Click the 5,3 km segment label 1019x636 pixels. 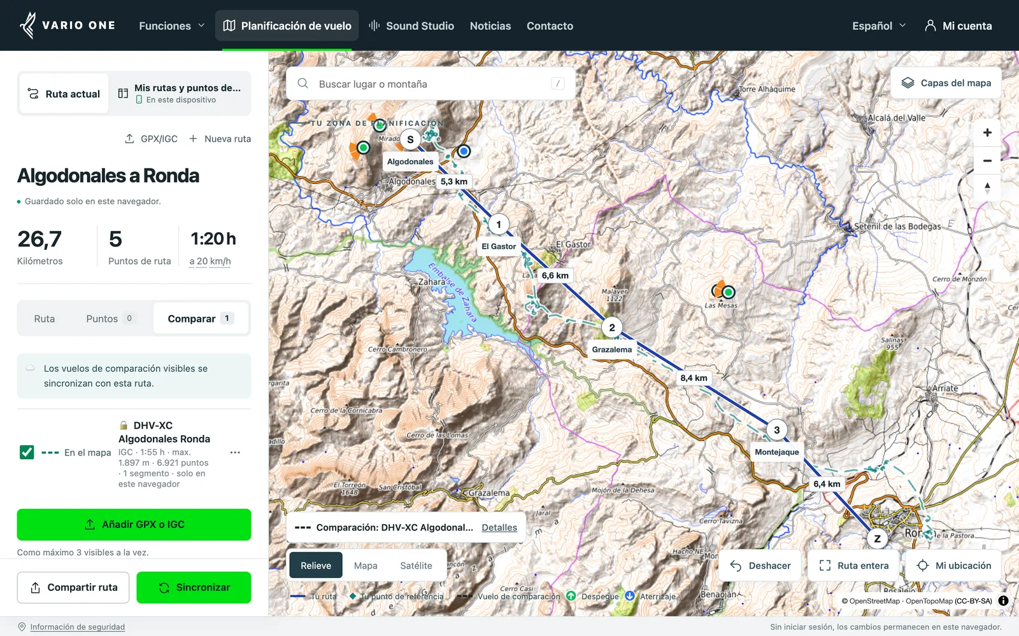[454, 181]
